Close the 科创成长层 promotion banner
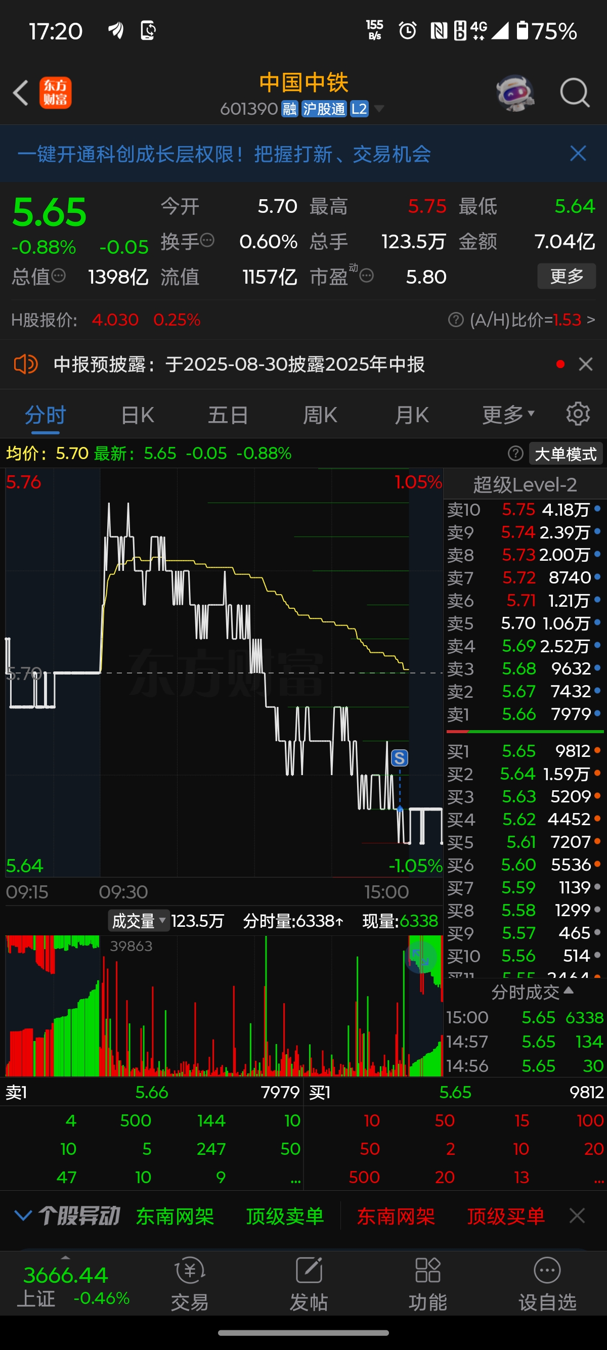Screen dimensions: 607x1350 578,154
